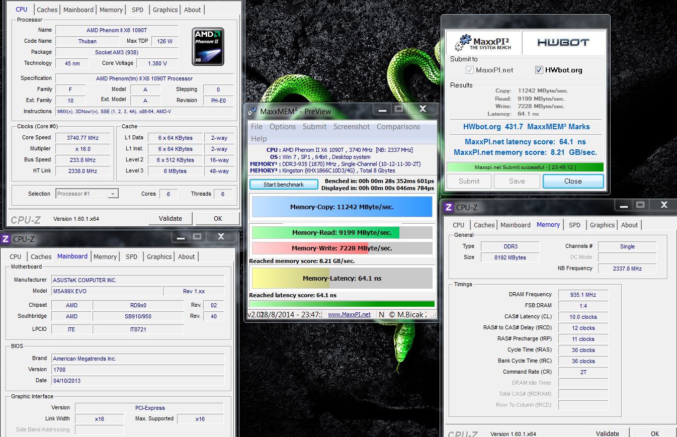Select Mainboard tab in CPU-Z Memory window
677x437 pixels.
[x=516, y=225]
